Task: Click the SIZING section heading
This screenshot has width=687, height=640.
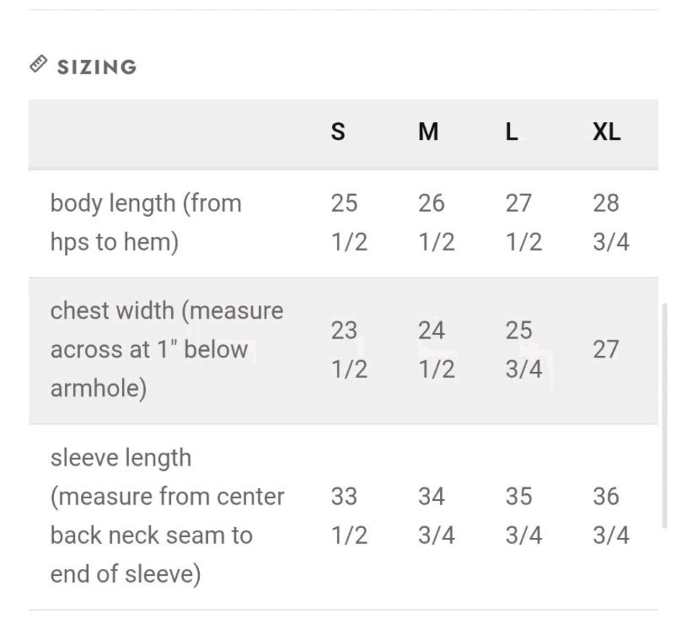Action: (x=97, y=67)
